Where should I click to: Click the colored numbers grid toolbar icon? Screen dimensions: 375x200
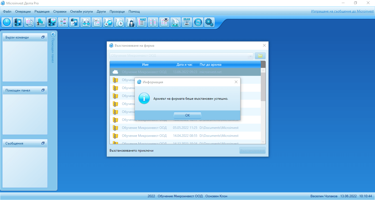[x=63, y=22]
